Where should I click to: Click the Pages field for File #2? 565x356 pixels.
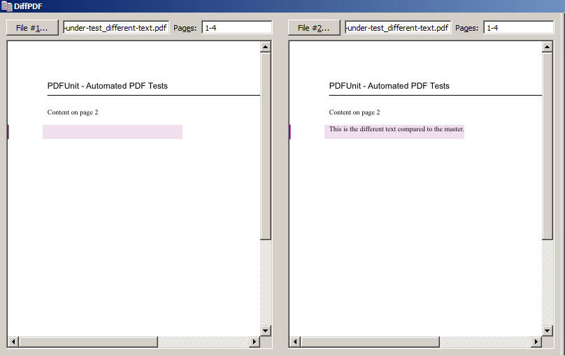[x=518, y=28]
